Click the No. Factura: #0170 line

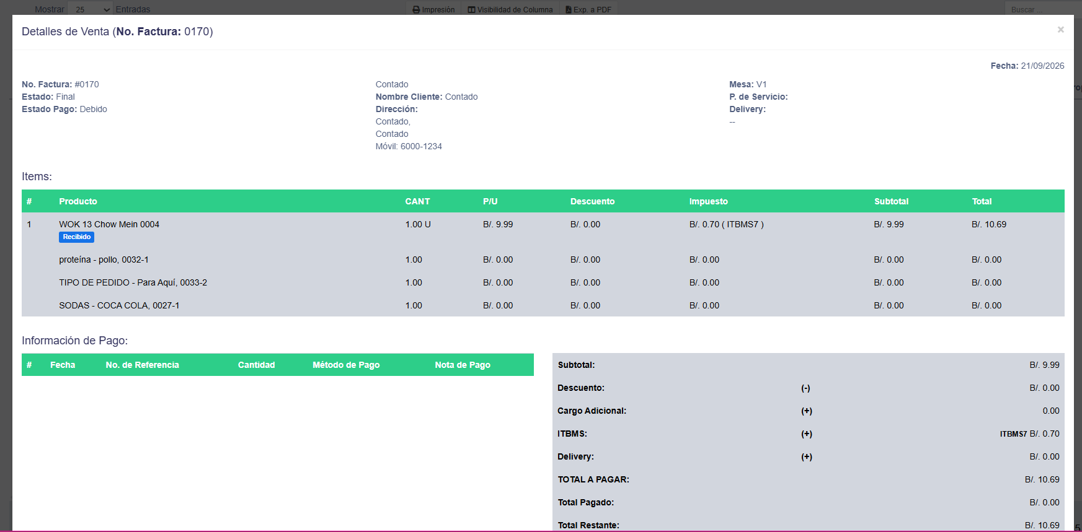pyautogui.click(x=60, y=84)
